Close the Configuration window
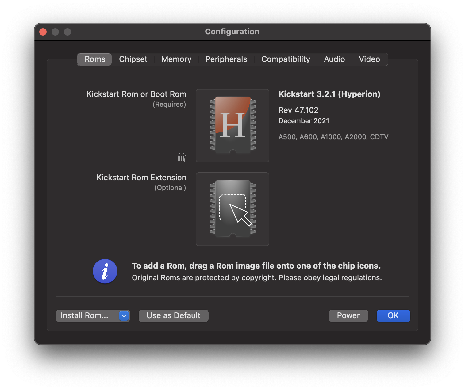The height and width of the screenshot is (390, 465). pos(43,32)
